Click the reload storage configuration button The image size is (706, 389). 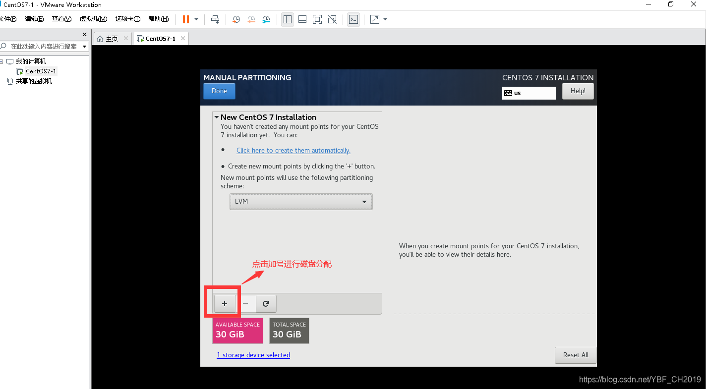tap(266, 303)
